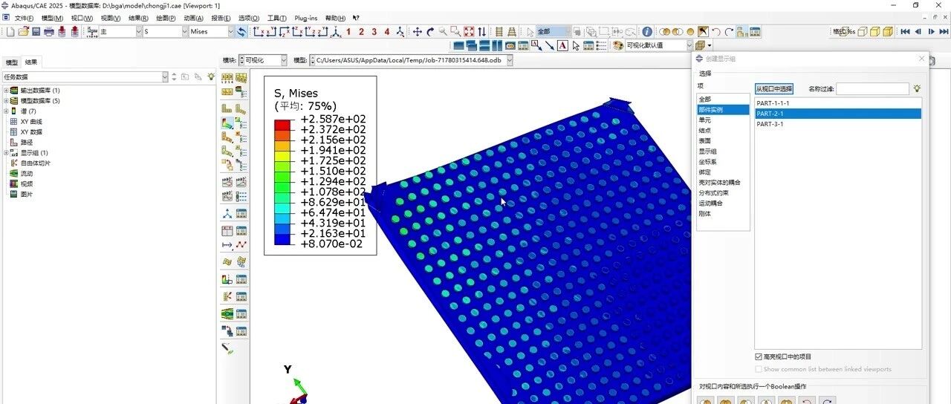Click the New model database icon
This screenshot has width=951, height=404.
pos(10,31)
